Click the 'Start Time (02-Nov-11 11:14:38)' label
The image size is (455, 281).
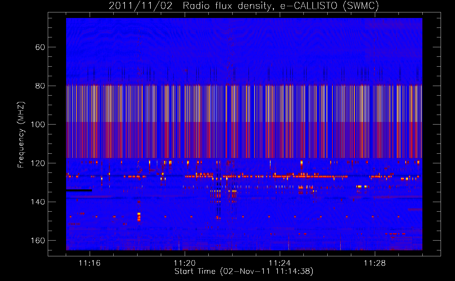(x=244, y=271)
